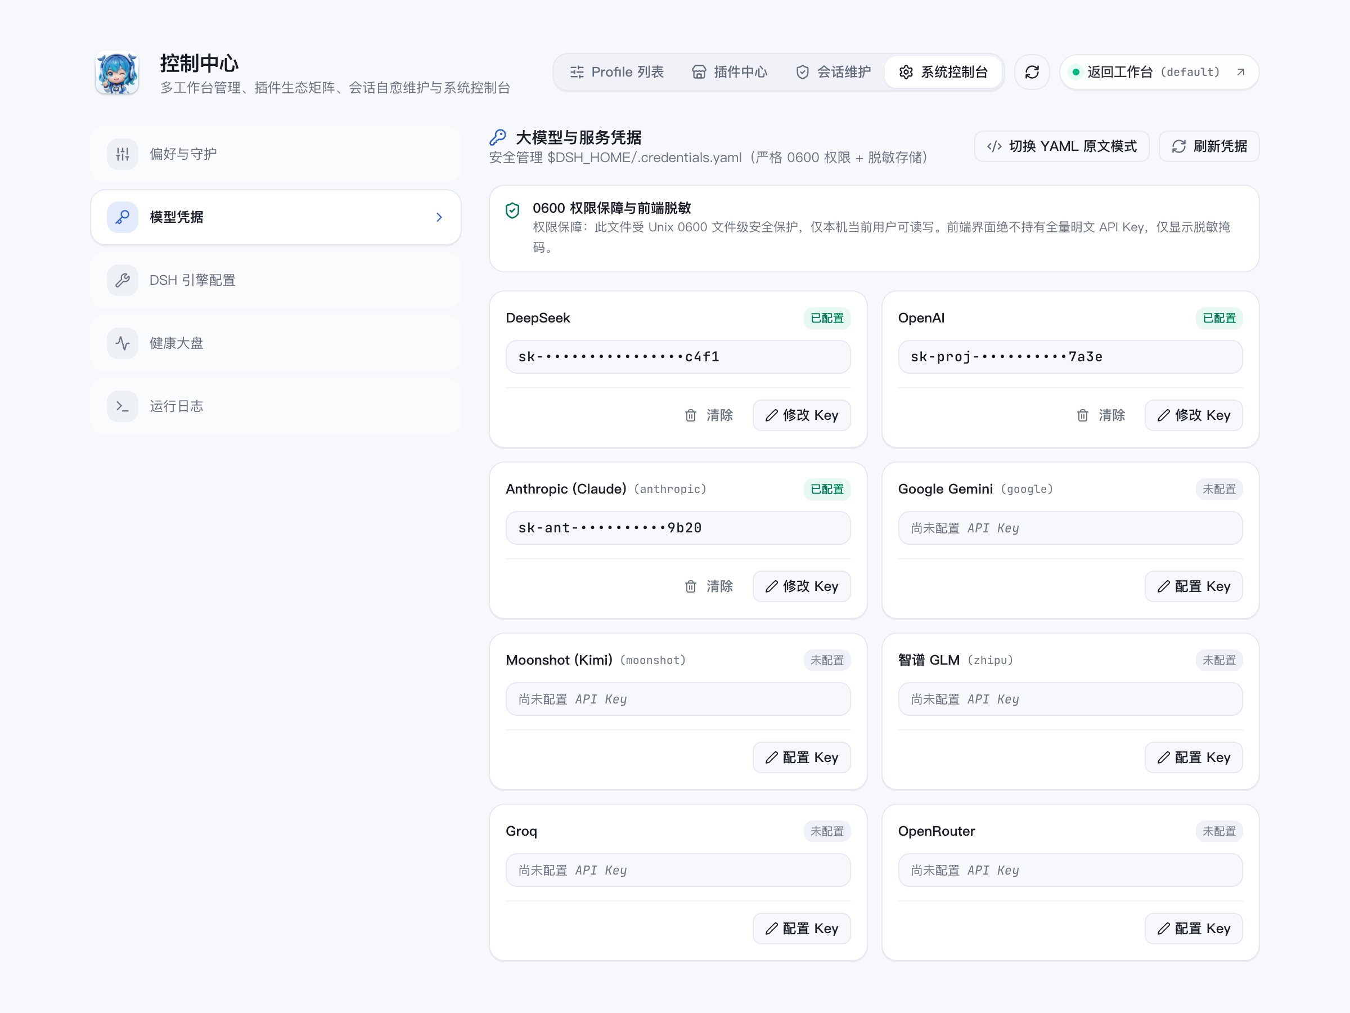The image size is (1350, 1013).
Task: Click the sliders icon for 偏好与守护
Action: pyautogui.click(x=123, y=154)
